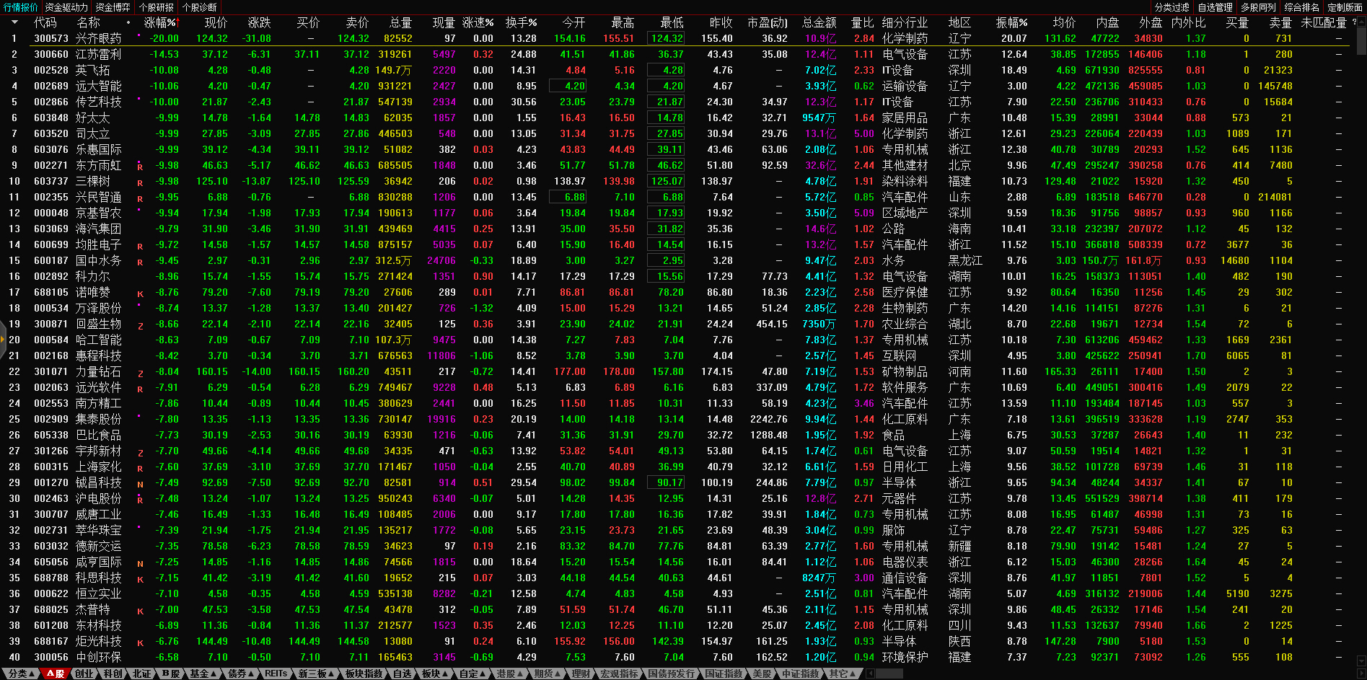The width and height of the screenshot is (1367, 680).
Task: Click the dot column header after 名称
Action: (128, 22)
